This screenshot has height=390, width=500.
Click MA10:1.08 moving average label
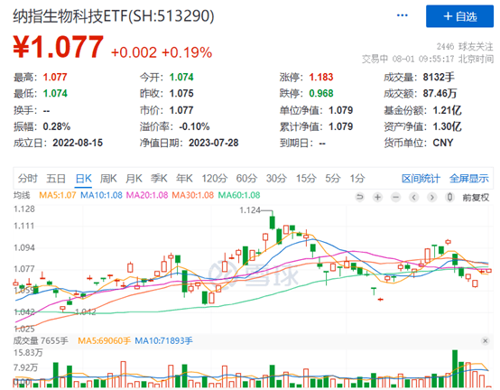101,195
